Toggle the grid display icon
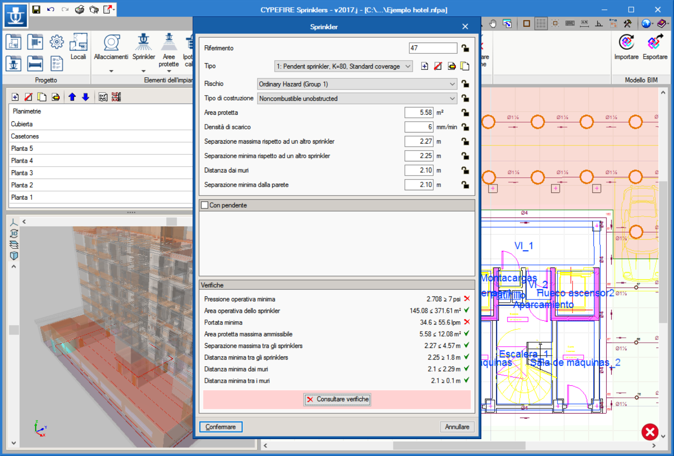674x456 pixels. click(x=541, y=24)
